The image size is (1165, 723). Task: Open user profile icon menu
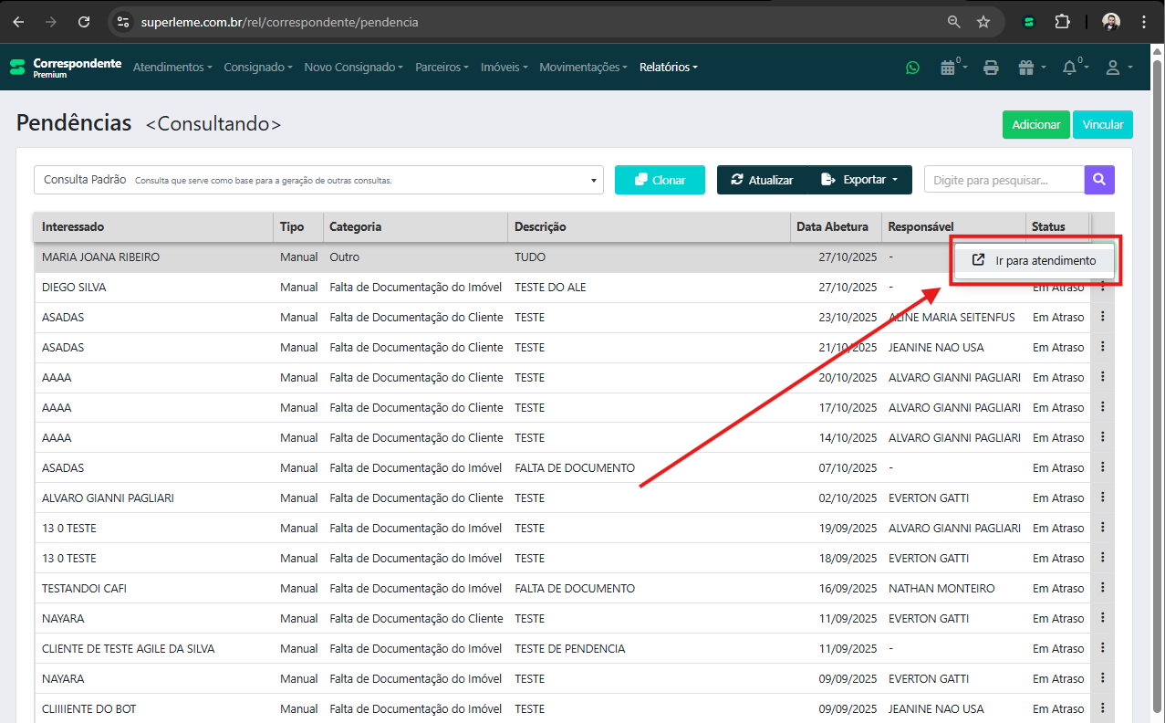pyautogui.click(x=1113, y=68)
